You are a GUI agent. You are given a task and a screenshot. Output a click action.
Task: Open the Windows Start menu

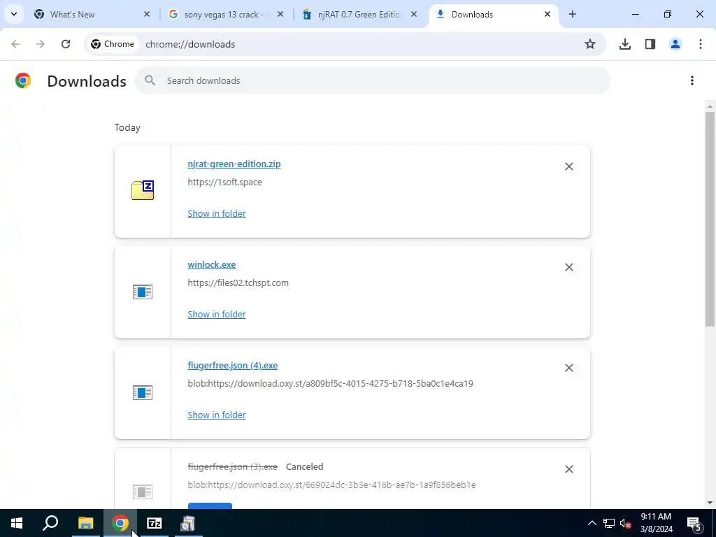pyautogui.click(x=17, y=523)
